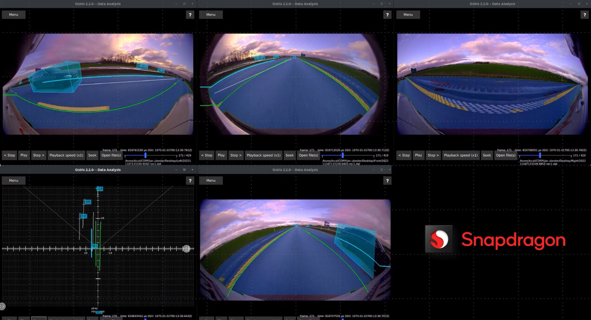The height and width of the screenshot is (320, 591).
Task: Open help in the Right camera window
Action: coord(584,14)
